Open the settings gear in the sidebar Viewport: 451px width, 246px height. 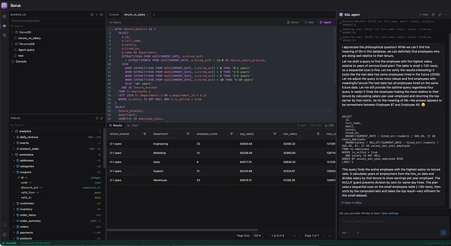[5, 234]
